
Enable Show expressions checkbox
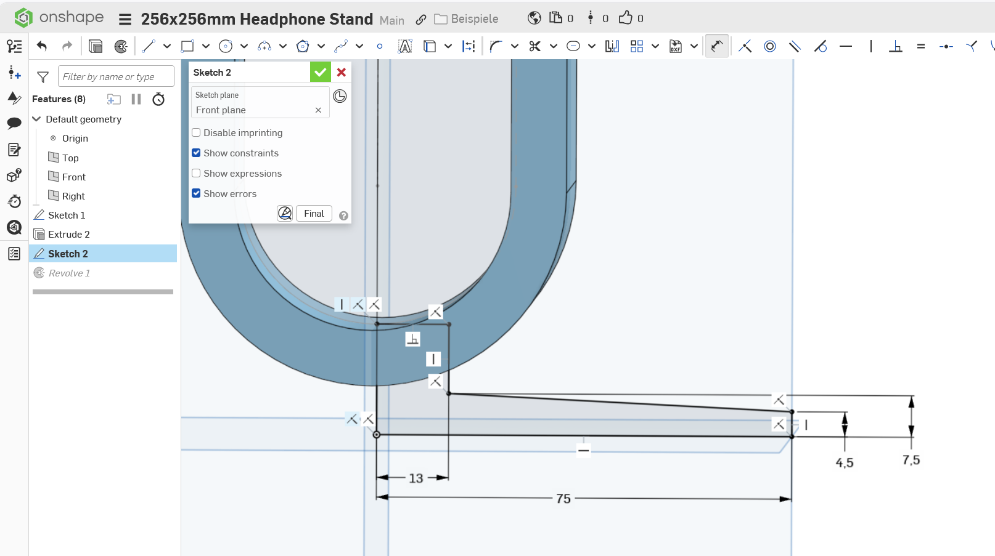tap(196, 173)
